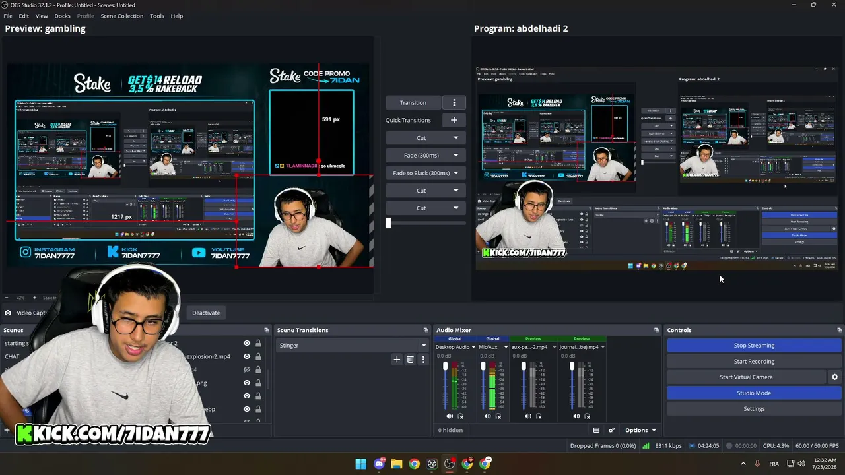Open Fade to Black (300ms) dropdown
Viewport: 845px width, 475px height.
(x=456, y=173)
